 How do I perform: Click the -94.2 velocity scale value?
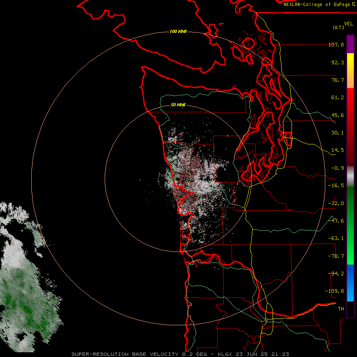(336, 274)
